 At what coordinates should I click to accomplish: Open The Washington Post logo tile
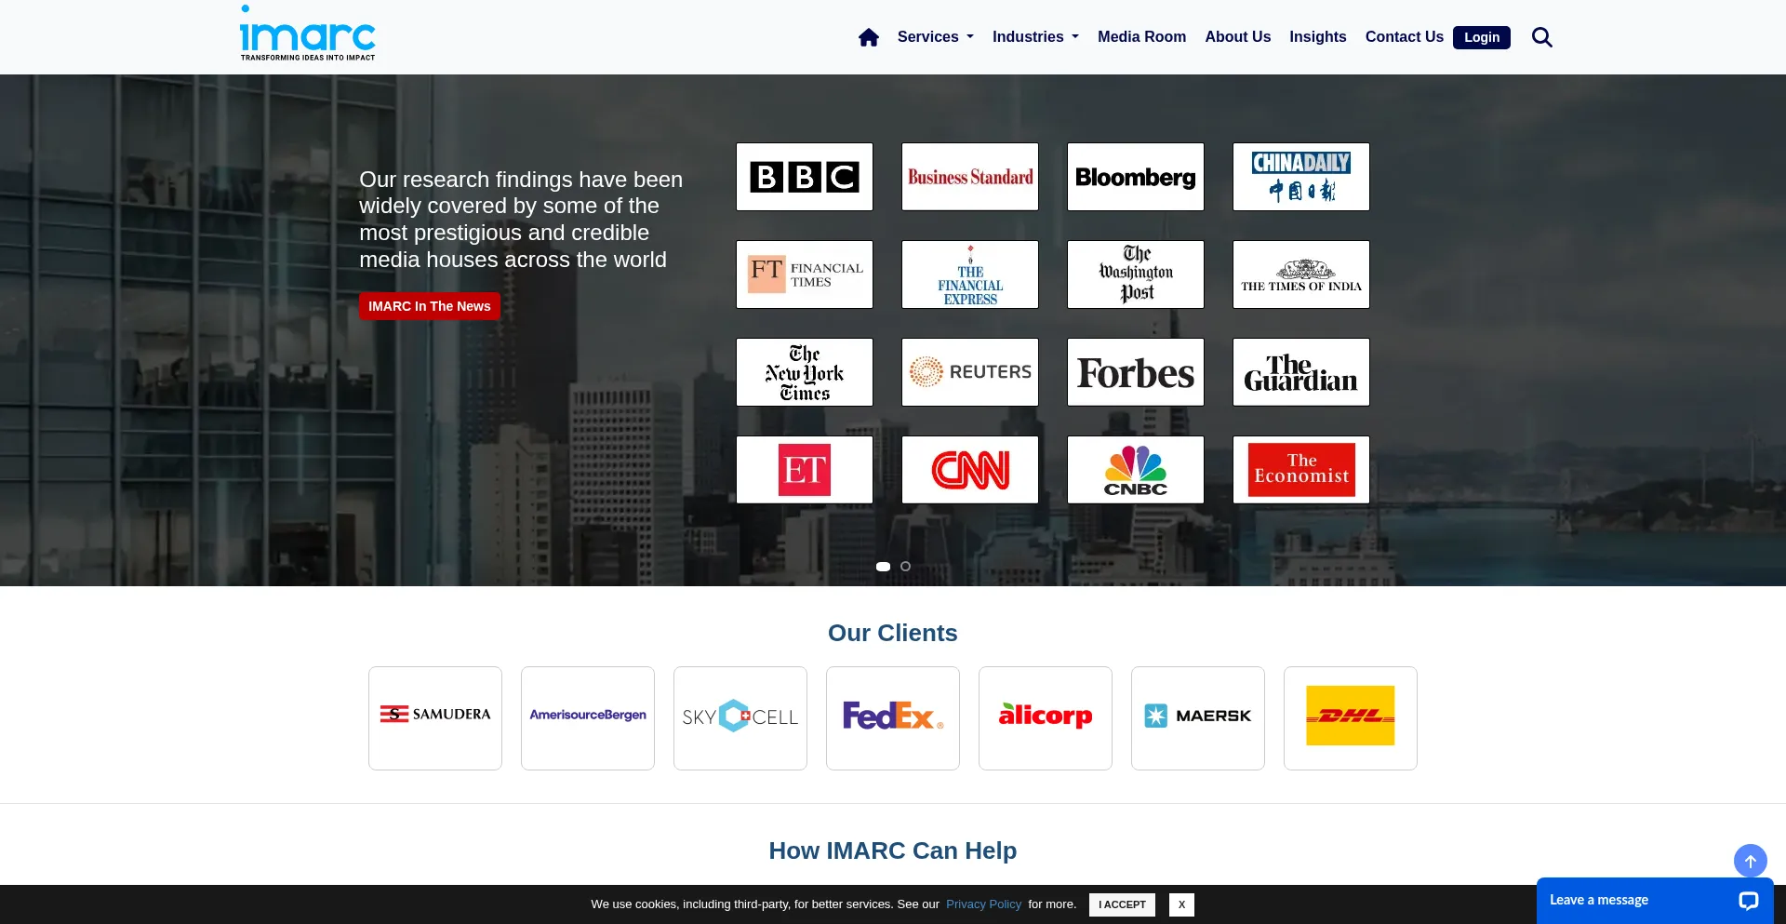tap(1136, 275)
